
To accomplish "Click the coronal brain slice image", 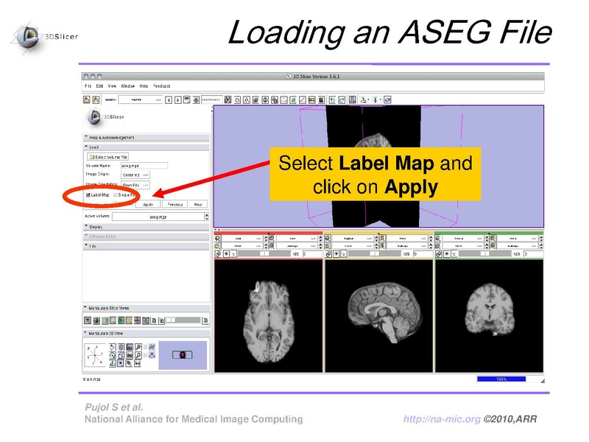I will (489, 316).
